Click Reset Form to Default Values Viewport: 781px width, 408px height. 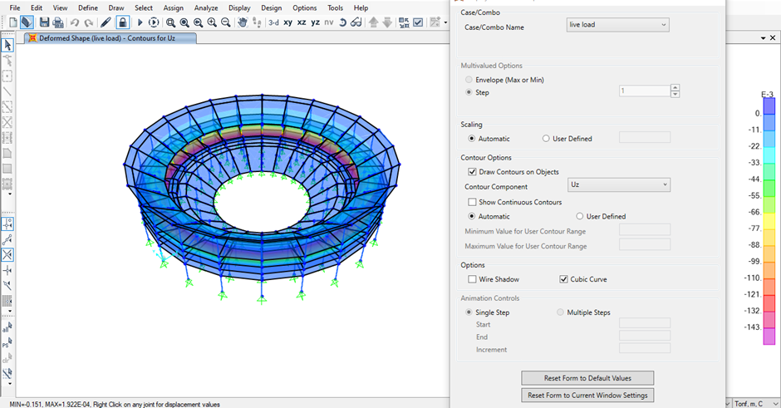click(x=587, y=378)
